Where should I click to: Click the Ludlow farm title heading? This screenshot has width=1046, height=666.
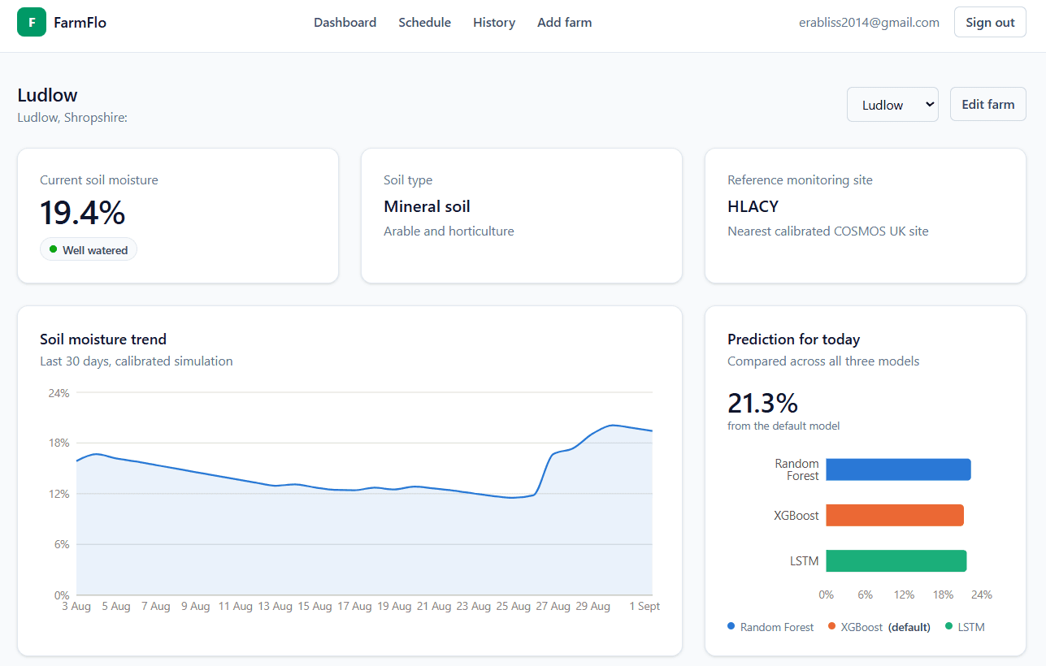[47, 95]
